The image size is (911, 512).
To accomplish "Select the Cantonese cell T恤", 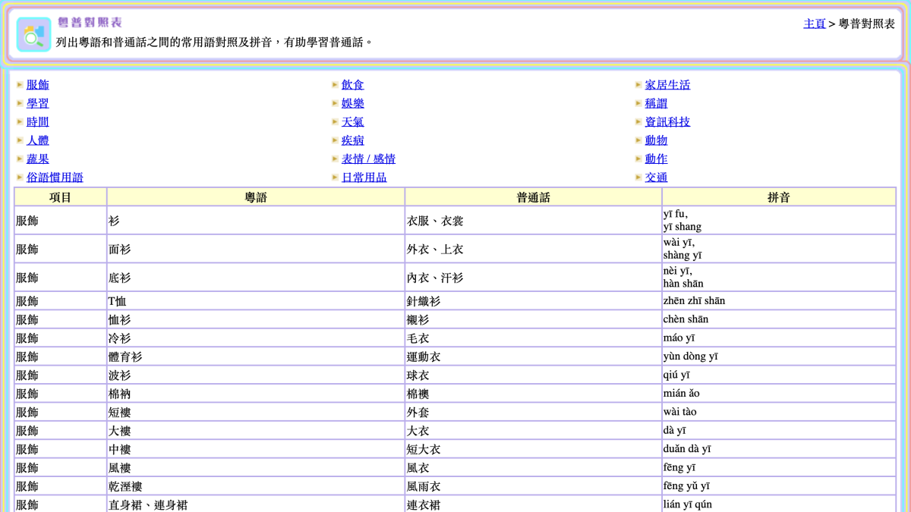I will click(256, 301).
